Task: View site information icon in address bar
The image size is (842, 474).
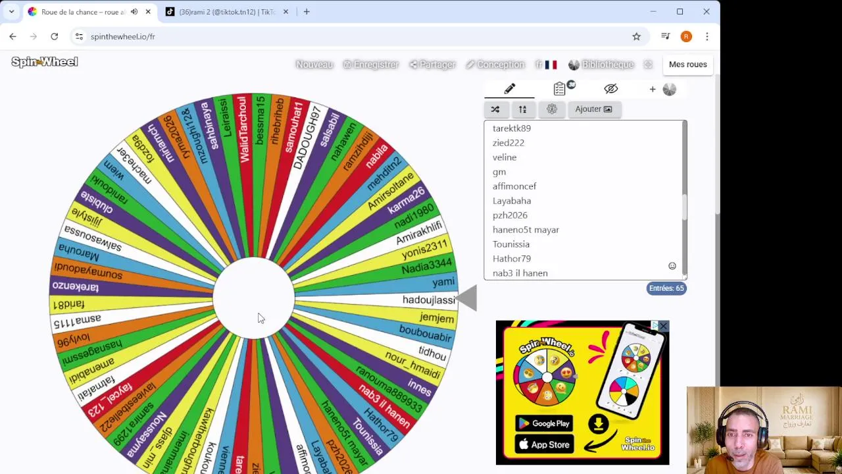Action: (79, 37)
